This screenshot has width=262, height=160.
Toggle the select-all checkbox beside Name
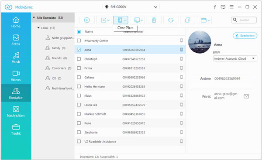(79, 31)
